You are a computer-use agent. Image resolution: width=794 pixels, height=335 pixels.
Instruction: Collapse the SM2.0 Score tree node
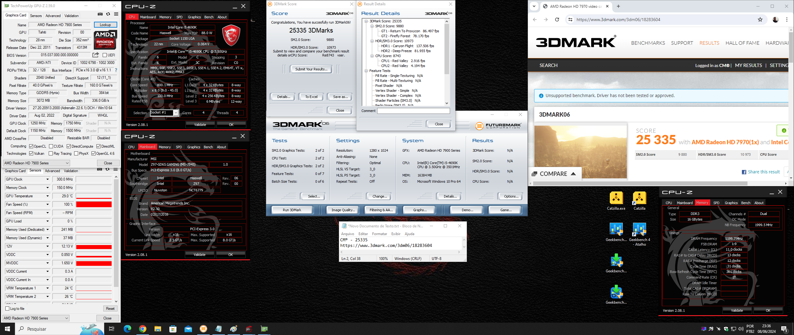[372, 26]
